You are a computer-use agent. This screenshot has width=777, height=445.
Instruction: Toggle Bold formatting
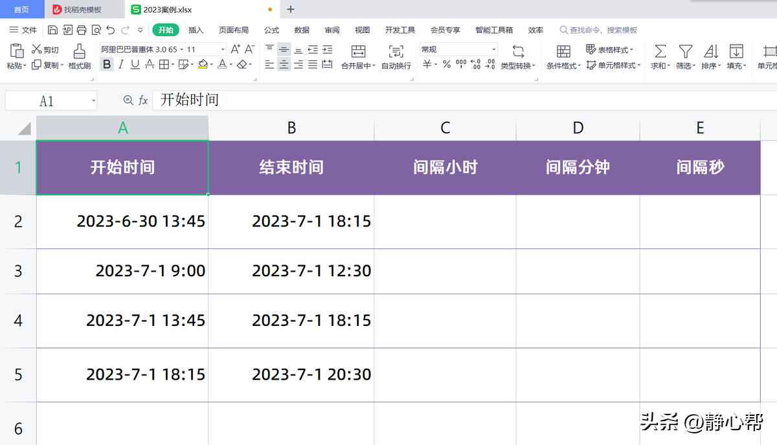coord(107,64)
